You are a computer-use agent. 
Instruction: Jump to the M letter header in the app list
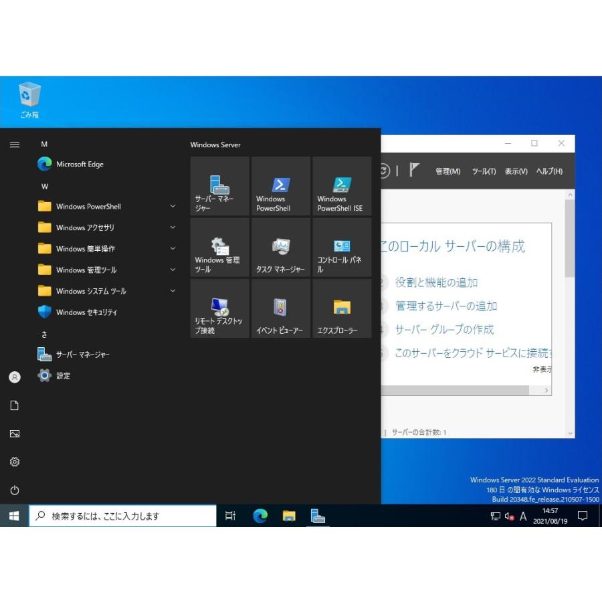(x=44, y=144)
